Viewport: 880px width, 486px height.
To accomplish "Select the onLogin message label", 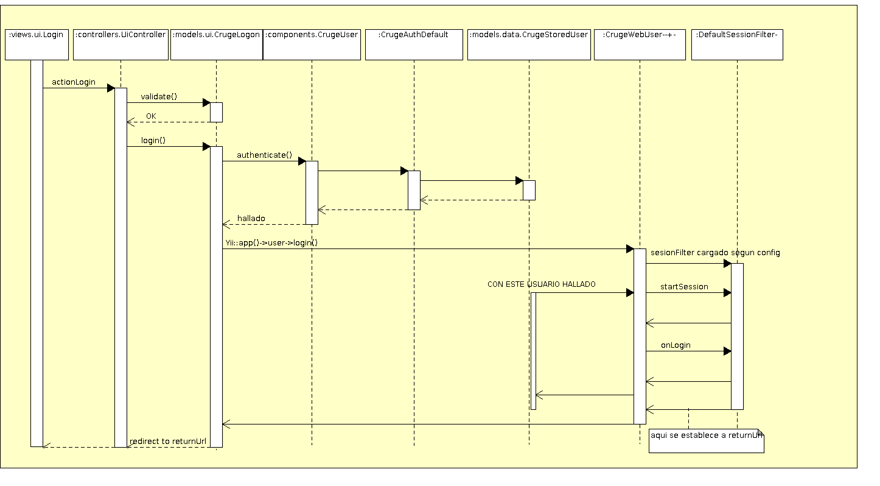I will point(676,345).
